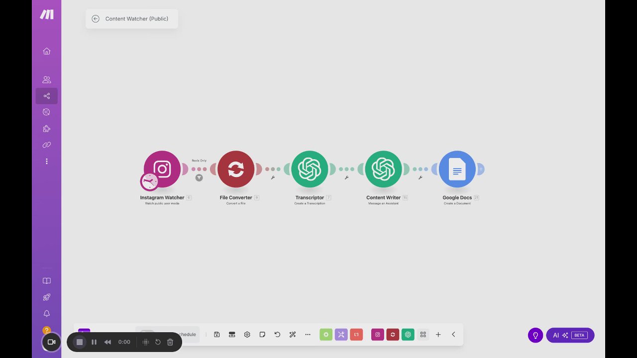The image size is (637, 358).
Task: Click the OpenAI favorite in the bottom toolbar
Action: (x=408, y=335)
